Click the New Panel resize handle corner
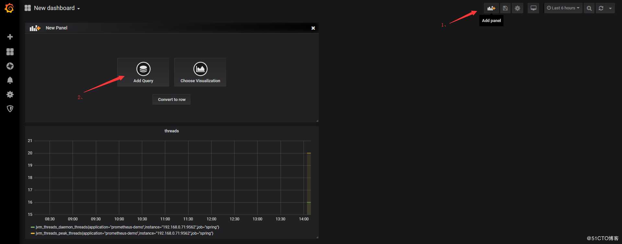Screen dimensions: 622x244 (317, 121)
